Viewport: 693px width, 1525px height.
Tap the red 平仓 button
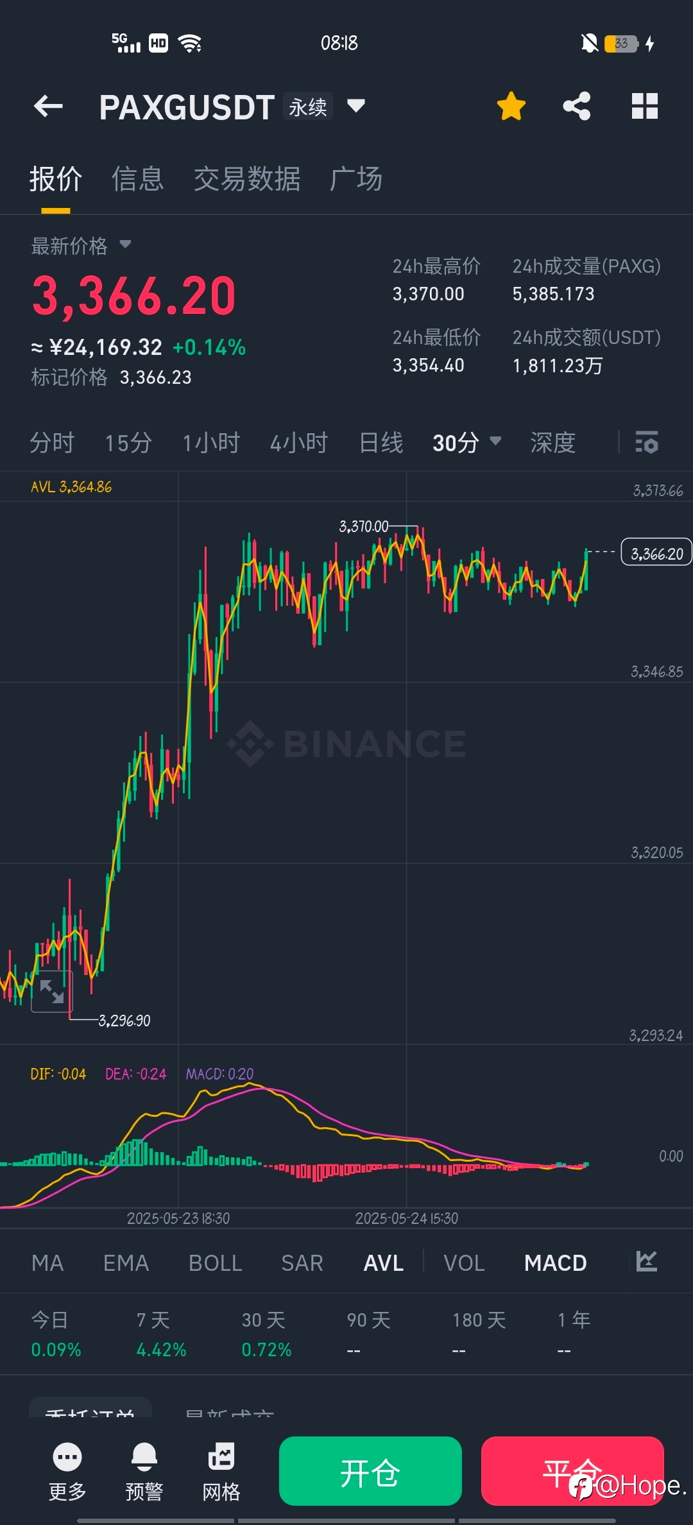(572, 1471)
